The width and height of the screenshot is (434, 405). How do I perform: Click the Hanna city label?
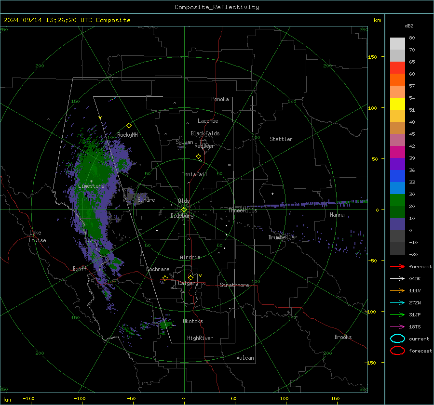point(337,215)
